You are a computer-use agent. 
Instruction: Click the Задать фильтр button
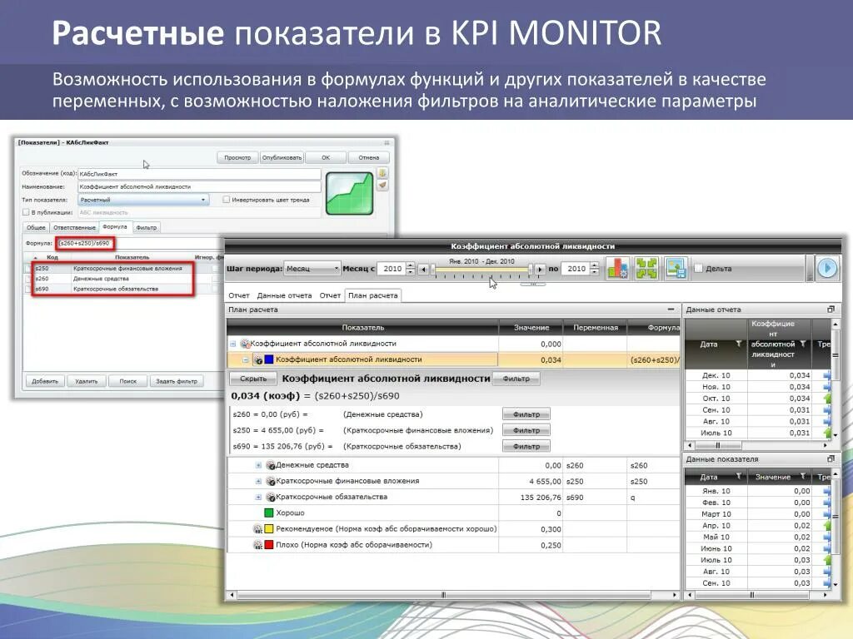[177, 381]
